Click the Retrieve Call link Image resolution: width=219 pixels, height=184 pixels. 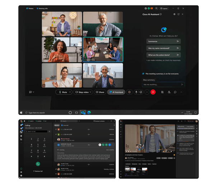38,171
